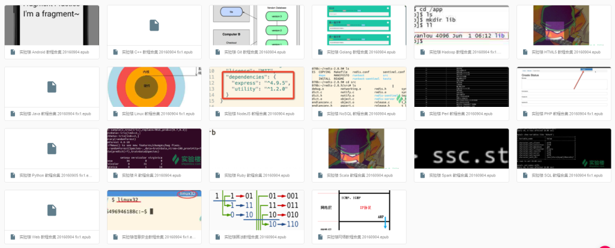Open the Spark ssc.st black thumbnail
The height and width of the screenshot is (248, 615).
pos(461,148)
